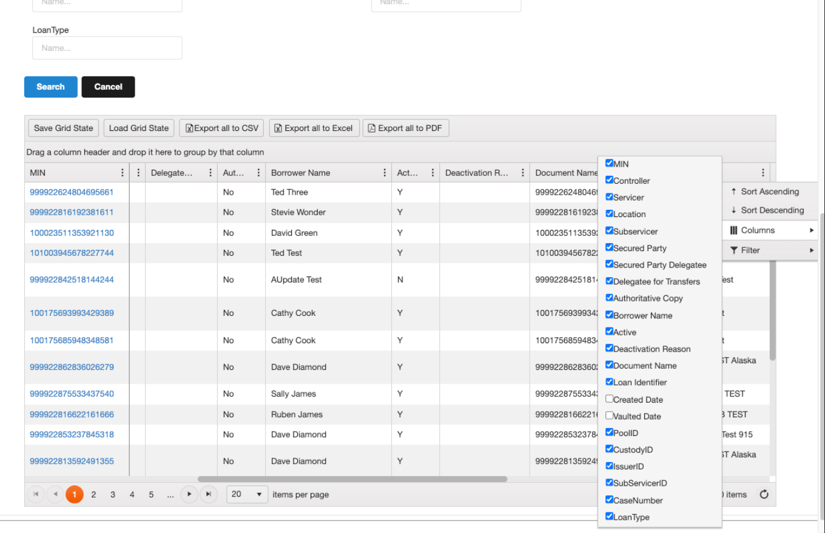Toggle the Secured Party Delegatee checkbox
Image resolution: width=825 pixels, height=533 pixels.
pos(610,264)
